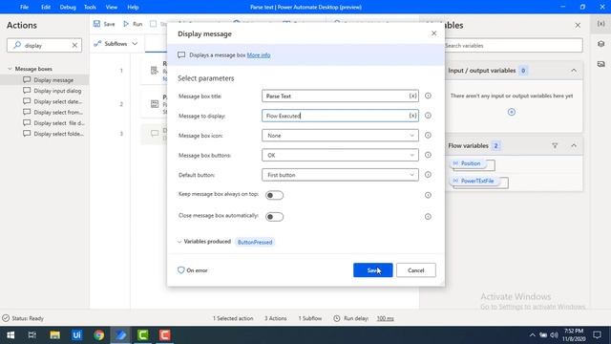Open Windows Start menu
The width and height of the screenshot is (611, 344).
11,335
